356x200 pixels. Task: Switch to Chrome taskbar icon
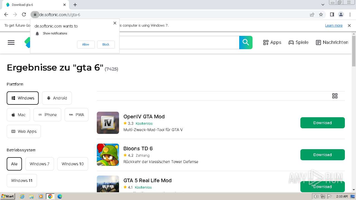[x=50, y=196]
